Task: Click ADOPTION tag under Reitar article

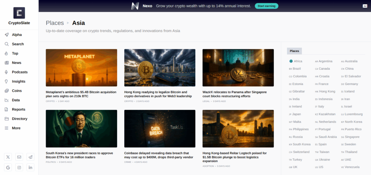Action: pos(208,166)
